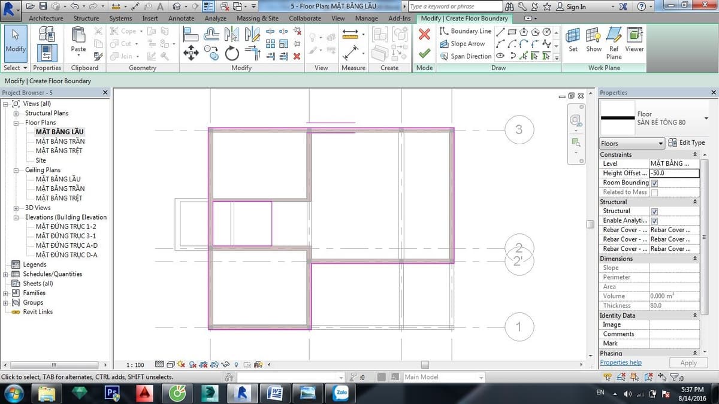Click the 1 : 100 view scale

(x=135, y=364)
